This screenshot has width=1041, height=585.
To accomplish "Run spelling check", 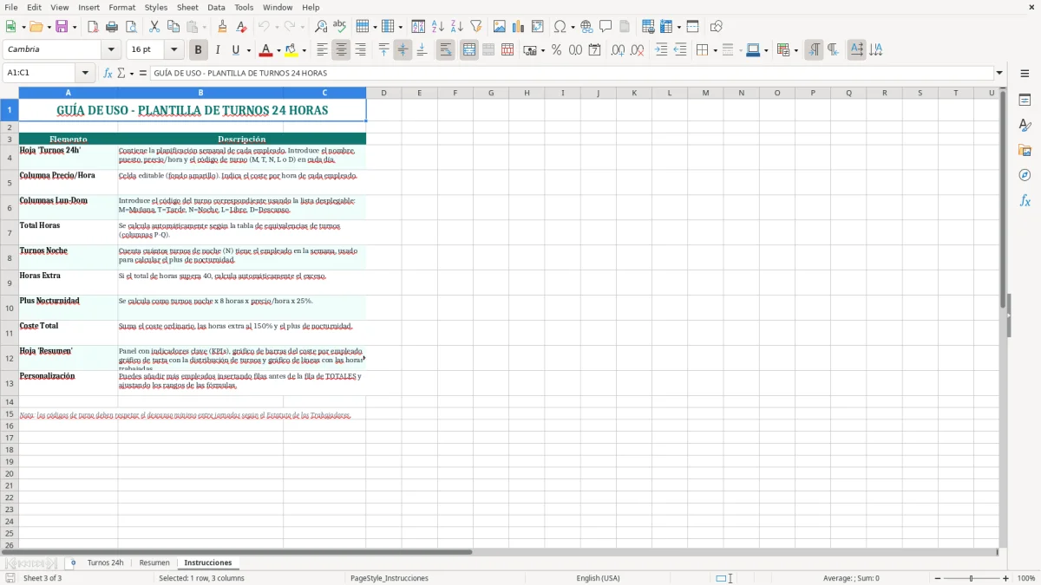I will 339,27.
